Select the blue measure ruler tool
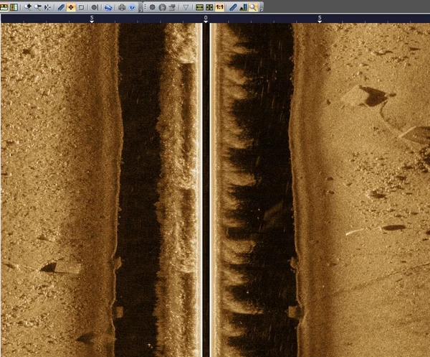This screenshot has width=430, height=357. pyautogui.click(x=61, y=7)
